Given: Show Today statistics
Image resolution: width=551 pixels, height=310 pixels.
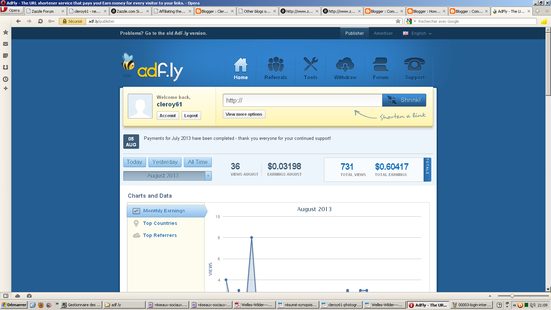Looking at the screenshot, I should point(134,162).
